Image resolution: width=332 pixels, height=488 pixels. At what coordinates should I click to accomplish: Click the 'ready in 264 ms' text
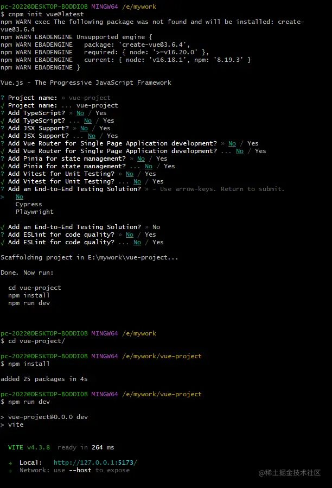pyautogui.click(x=86, y=447)
